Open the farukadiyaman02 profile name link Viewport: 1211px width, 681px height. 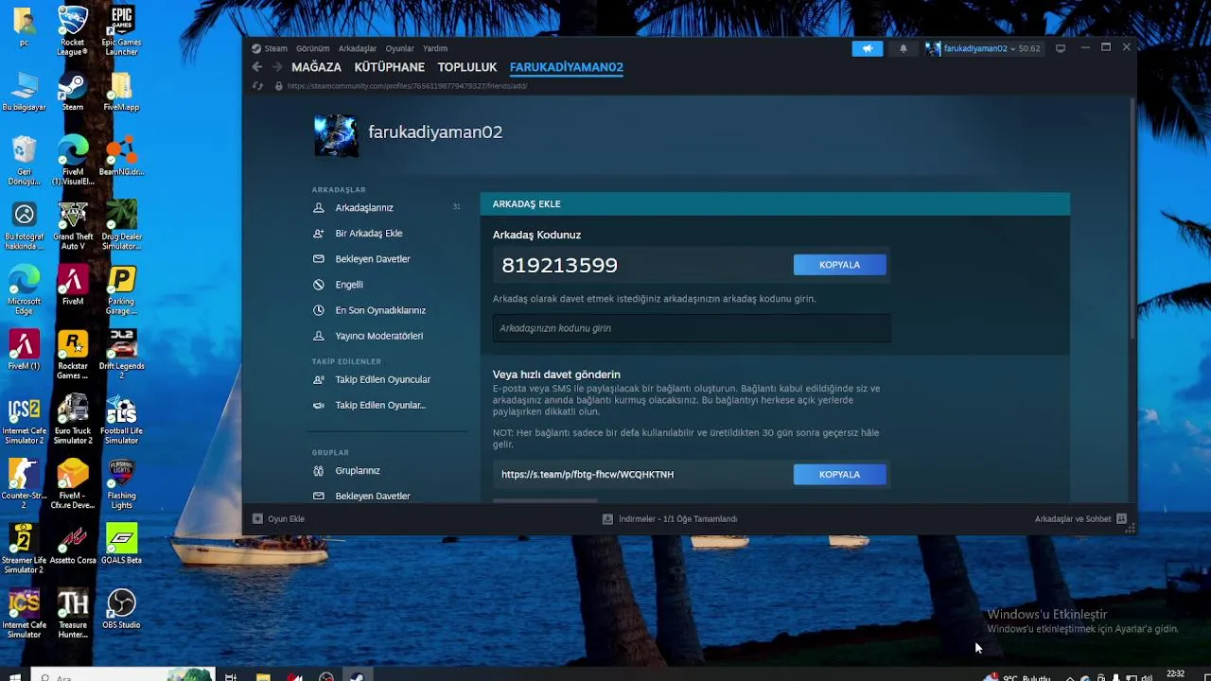435,132
